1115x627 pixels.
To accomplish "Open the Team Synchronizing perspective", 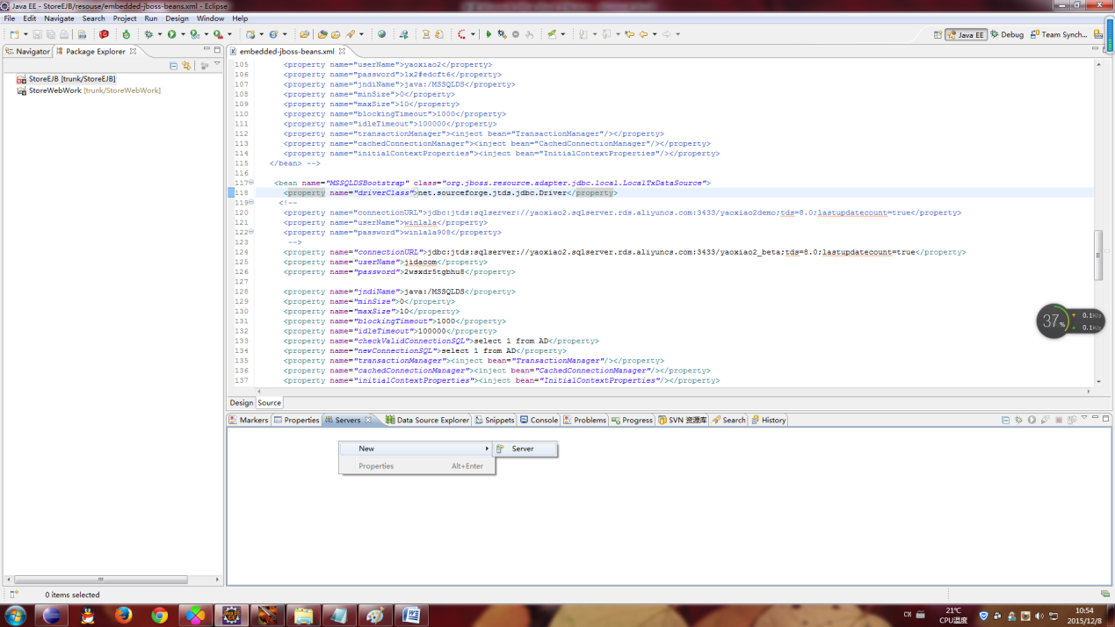I will (1058, 34).
